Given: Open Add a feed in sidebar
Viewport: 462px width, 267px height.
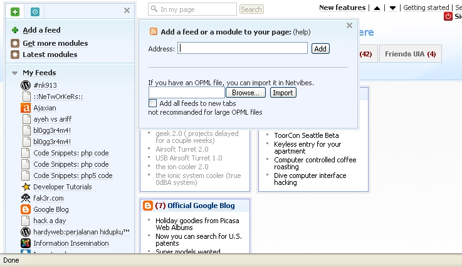Looking at the screenshot, I should tap(41, 30).
